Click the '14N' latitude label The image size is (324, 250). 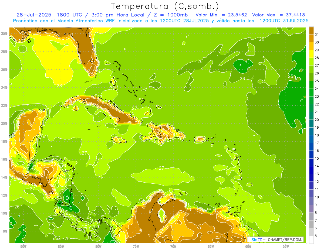[x=4, y=177]
